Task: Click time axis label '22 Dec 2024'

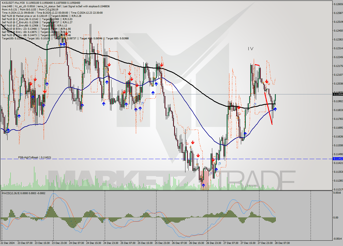Action: point(8,243)
